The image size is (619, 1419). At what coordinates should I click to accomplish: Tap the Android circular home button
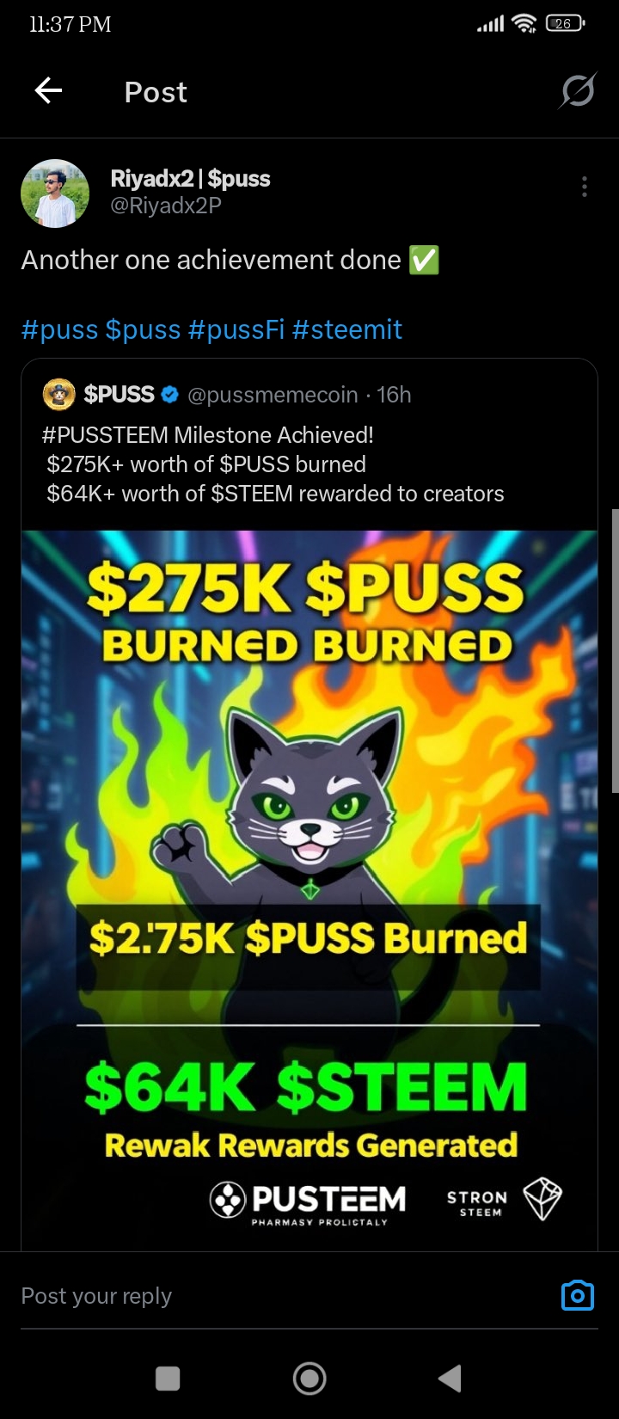(309, 1379)
